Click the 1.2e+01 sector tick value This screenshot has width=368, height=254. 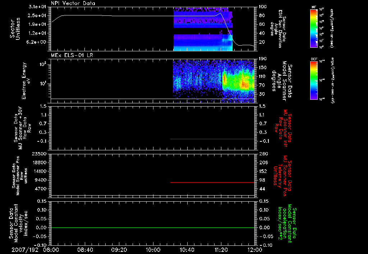37,33
